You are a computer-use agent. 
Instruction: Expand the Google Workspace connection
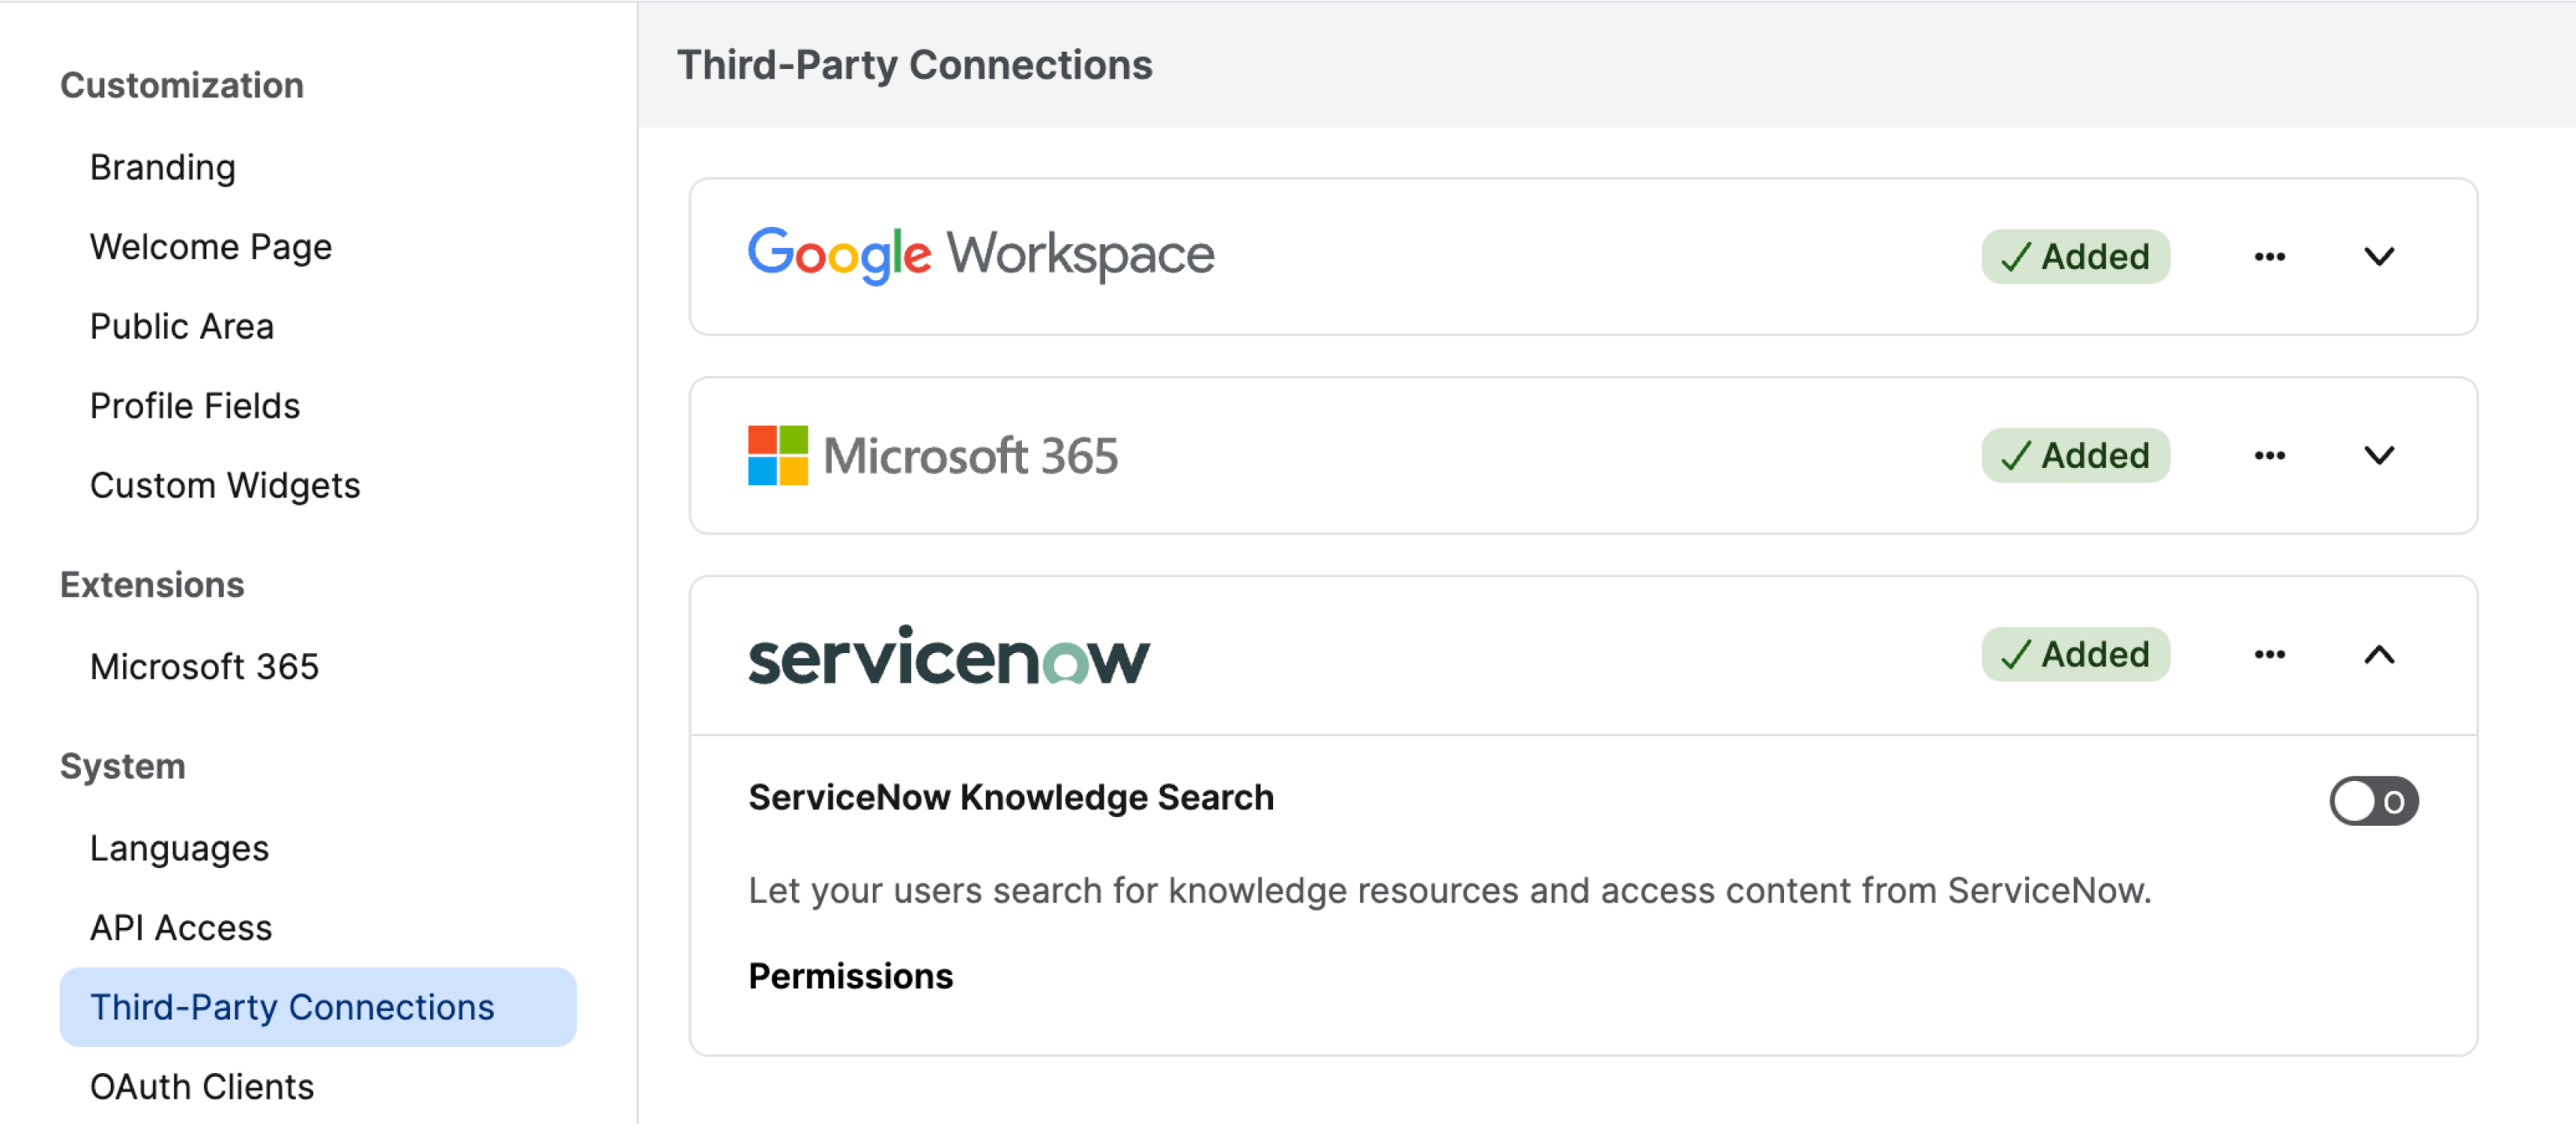coord(2379,257)
